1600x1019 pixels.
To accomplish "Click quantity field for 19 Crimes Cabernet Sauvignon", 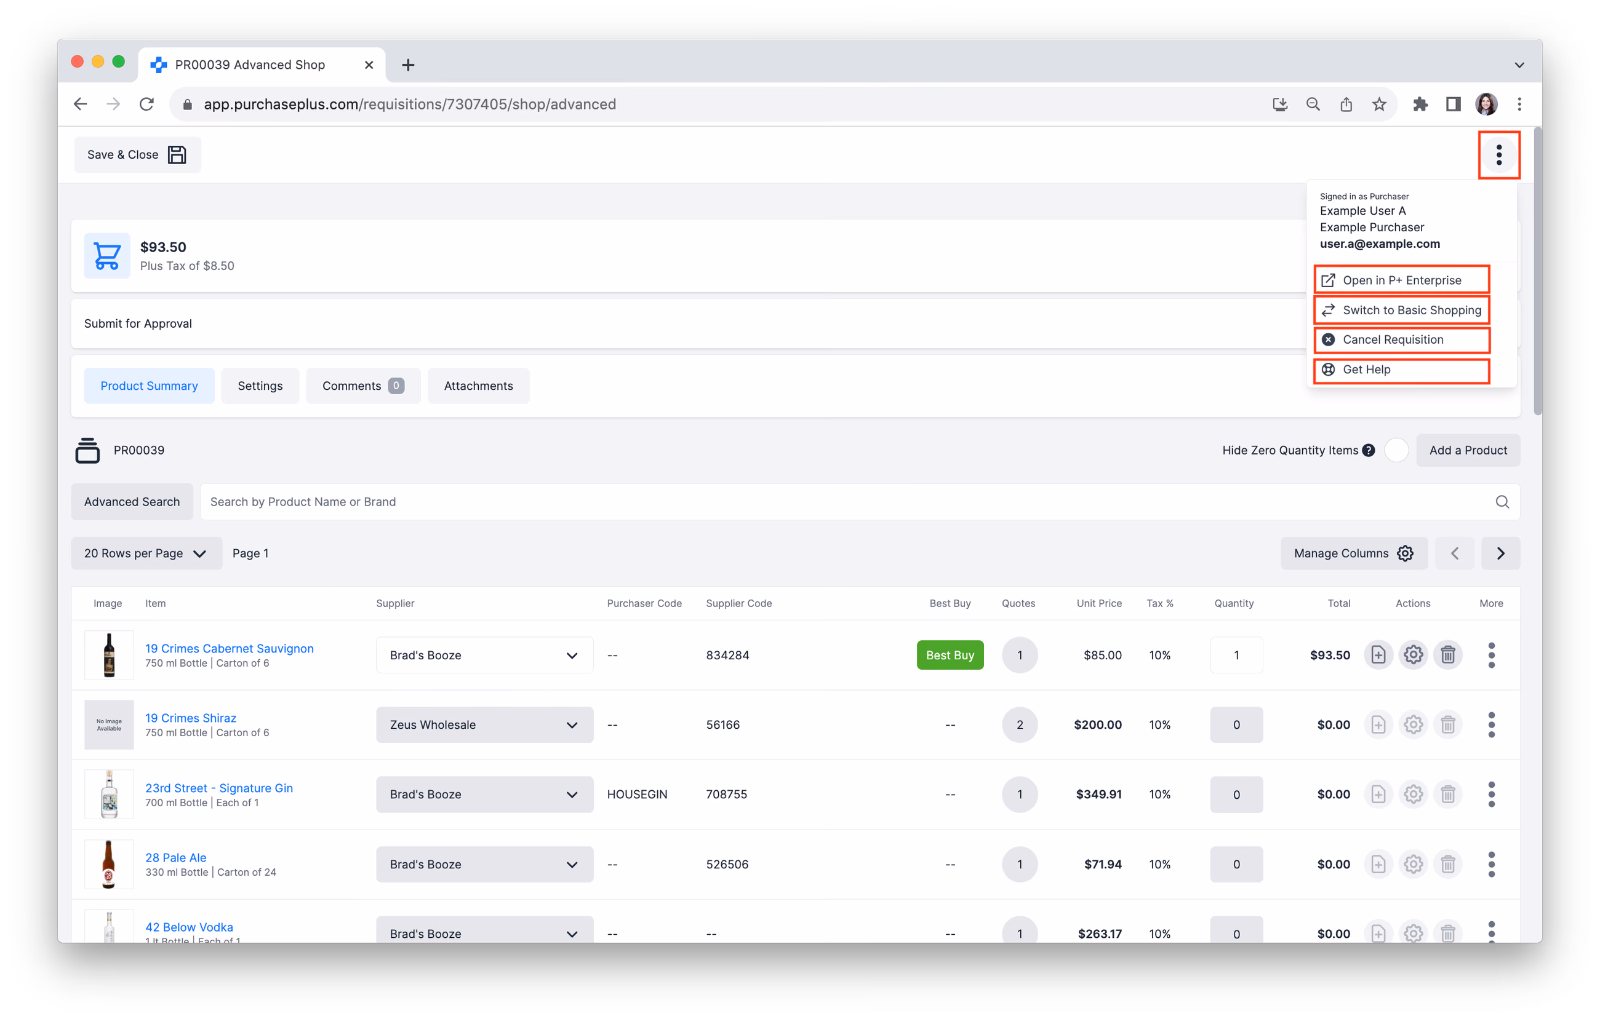I will point(1236,655).
